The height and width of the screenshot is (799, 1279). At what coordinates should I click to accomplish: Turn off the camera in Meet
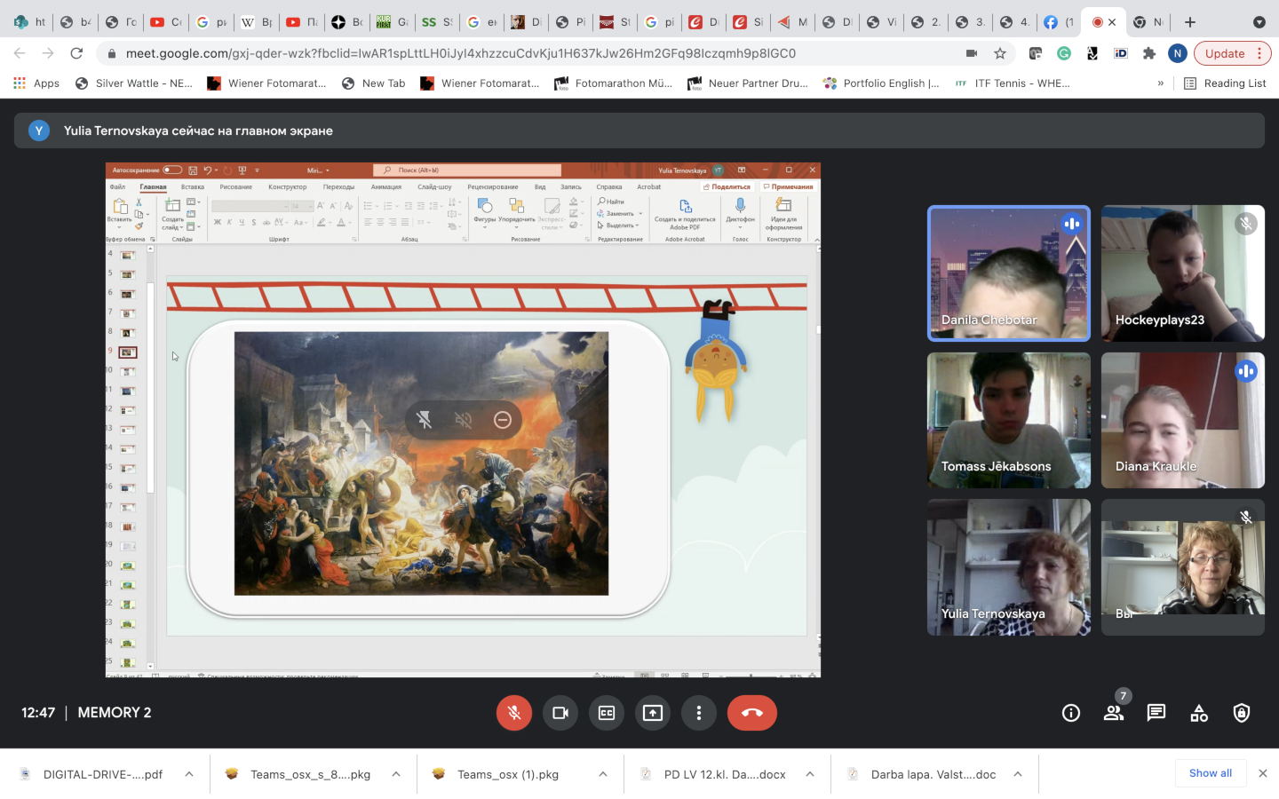coord(560,713)
